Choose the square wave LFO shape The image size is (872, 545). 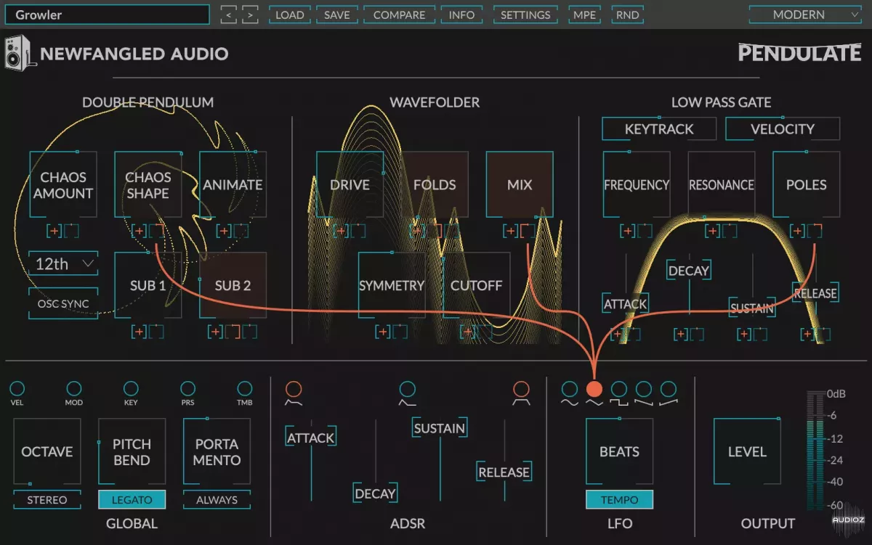point(619,389)
